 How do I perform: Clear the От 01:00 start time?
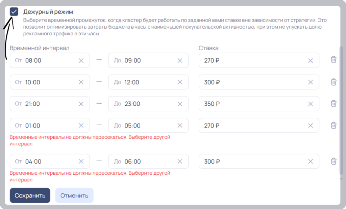[81, 126]
